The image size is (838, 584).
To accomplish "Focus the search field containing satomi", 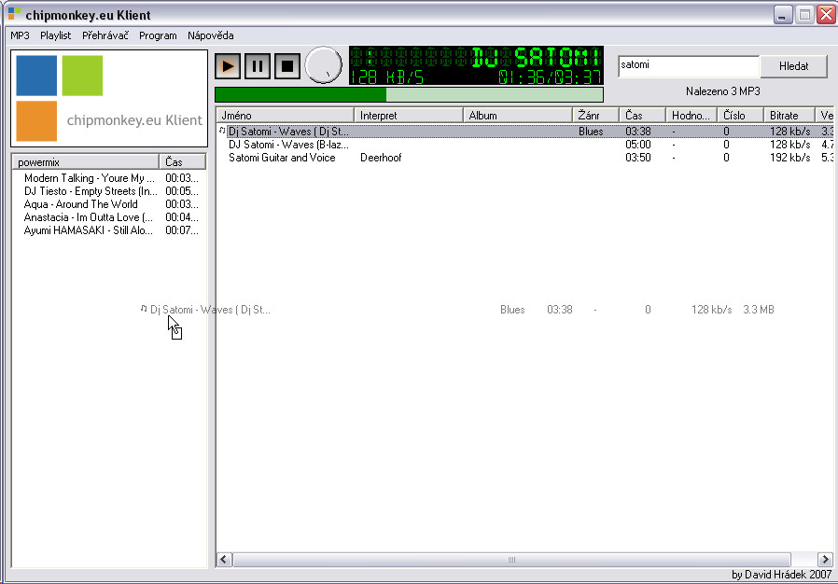I will [x=689, y=65].
